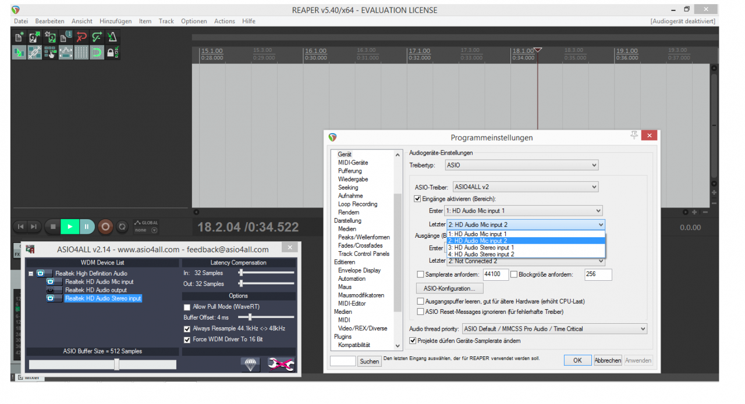Check Ausgangspuffer leeren option

[421, 302]
